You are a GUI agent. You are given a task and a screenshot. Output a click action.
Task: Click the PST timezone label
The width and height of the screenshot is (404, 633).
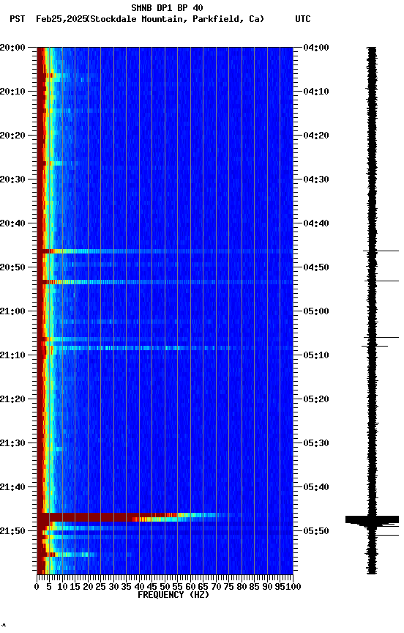pyautogui.click(x=18, y=19)
